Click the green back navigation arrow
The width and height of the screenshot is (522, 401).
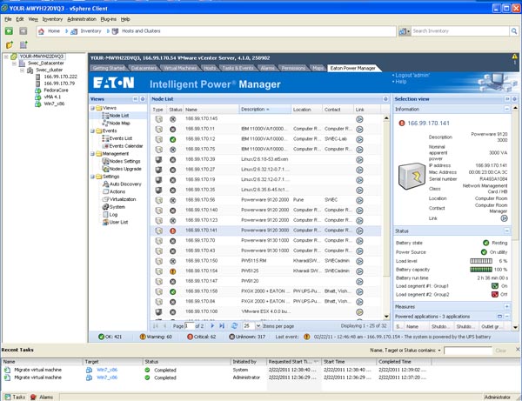point(9,31)
